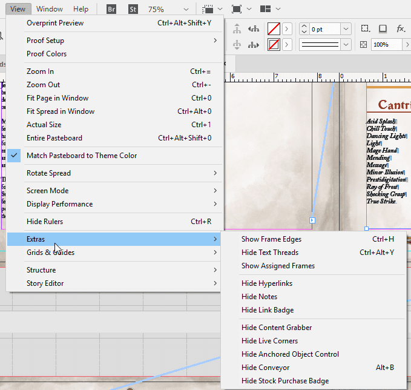The height and width of the screenshot is (390, 411).
Task: Choose Actual Size
Action: tap(115, 125)
